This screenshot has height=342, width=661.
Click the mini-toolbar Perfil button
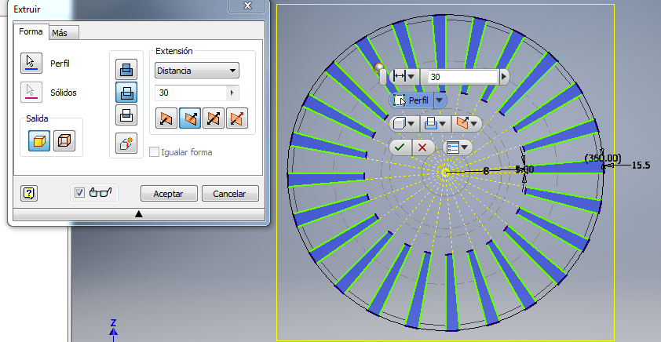(x=411, y=100)
